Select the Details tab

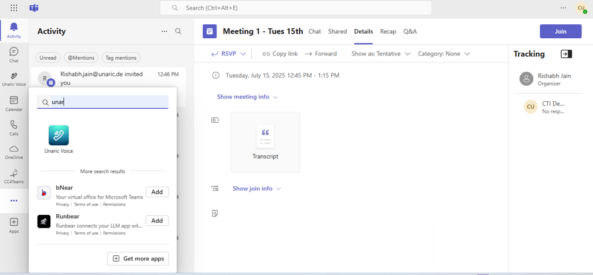(x=364, y=31)
